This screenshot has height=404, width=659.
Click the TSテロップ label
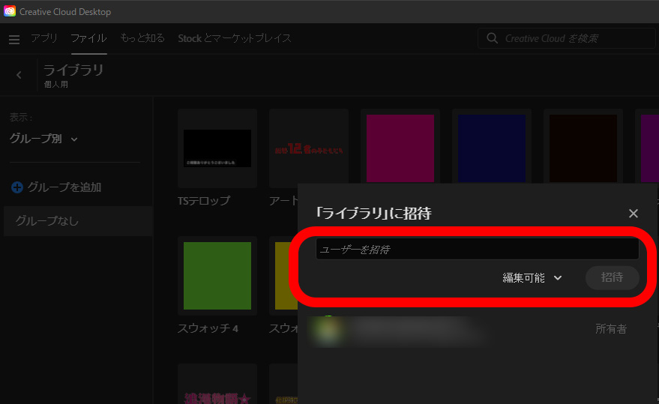pyautogui.click(x=204, y=201)
